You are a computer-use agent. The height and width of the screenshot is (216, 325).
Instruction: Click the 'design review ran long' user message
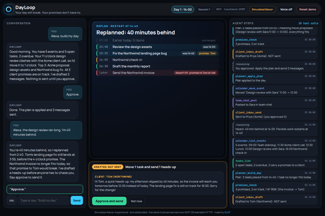point(46,130)
